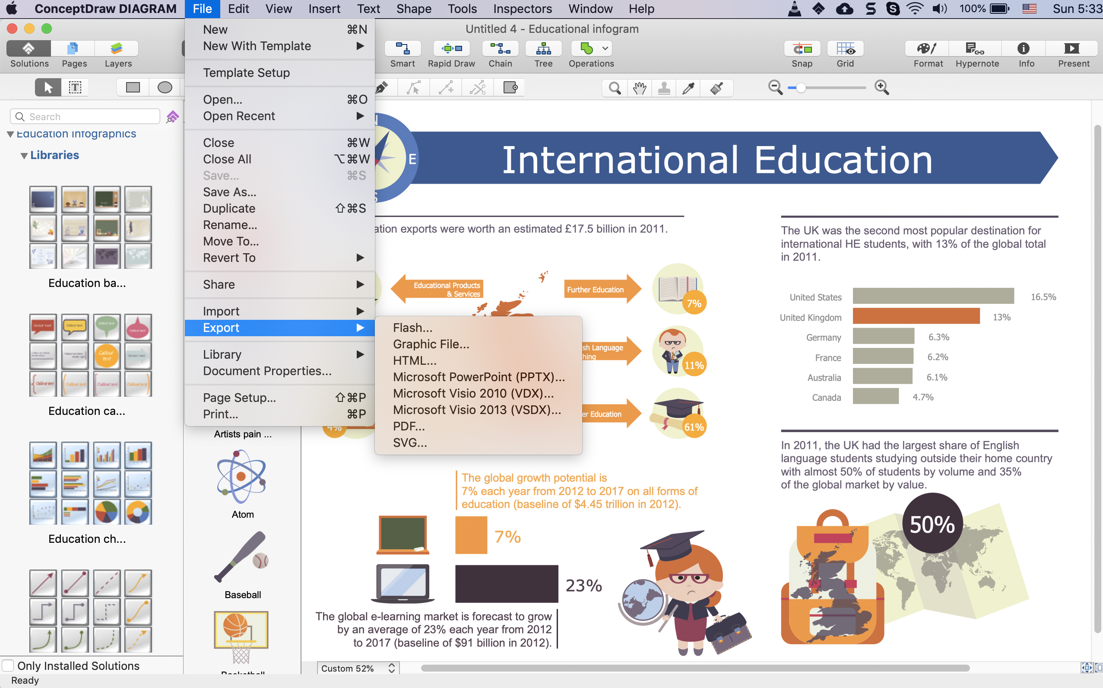The image size is (1103, 688).
Task: Choose Export to Microsoft Visio 2013 (VSDX)
Action: coord(479,410)
